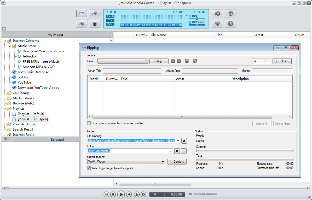This screenshot has width=312, height=200.
Task: Select the POP equalizer preset
Action: [135, 25]
